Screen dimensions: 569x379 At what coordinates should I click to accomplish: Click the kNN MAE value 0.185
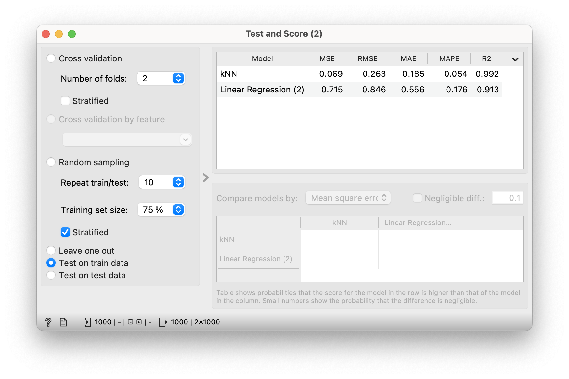pos(413,74)
